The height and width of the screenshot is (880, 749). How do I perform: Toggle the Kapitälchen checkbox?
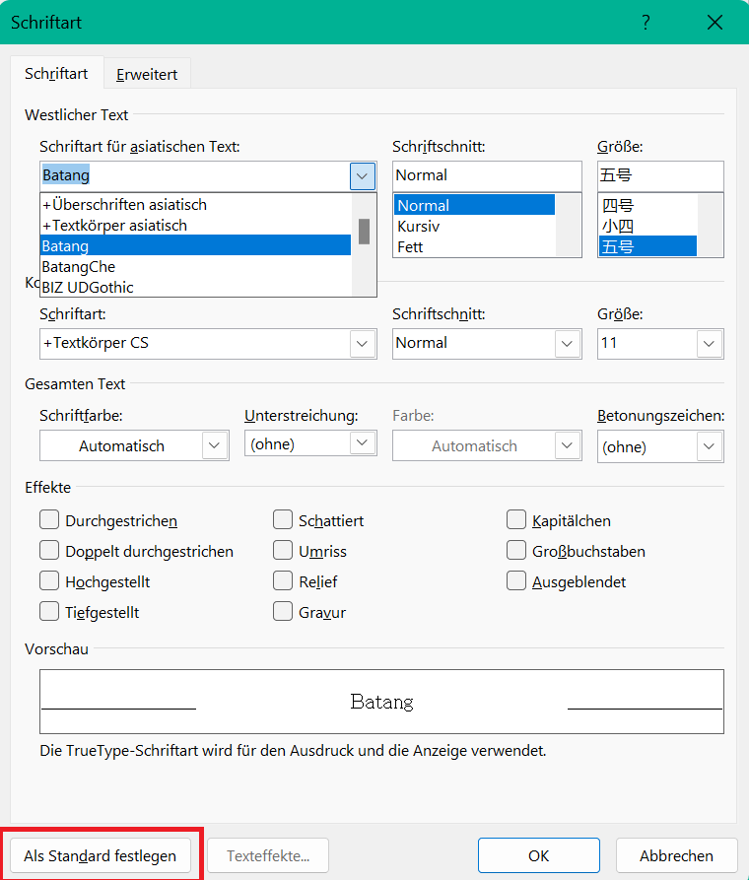point(516,520)
